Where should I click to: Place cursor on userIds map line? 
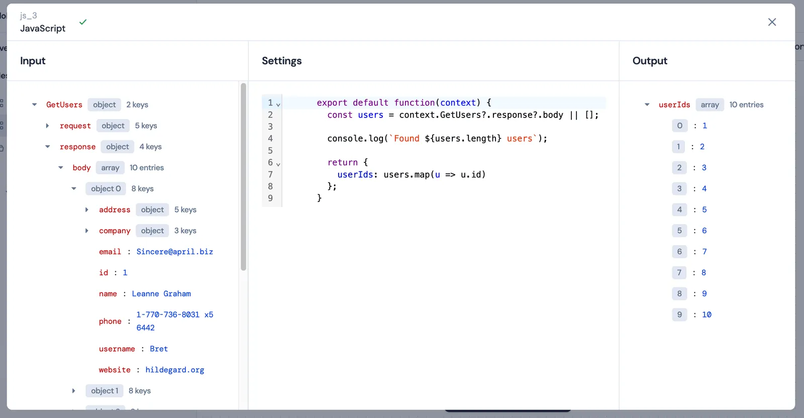click(x=412, y=175)
